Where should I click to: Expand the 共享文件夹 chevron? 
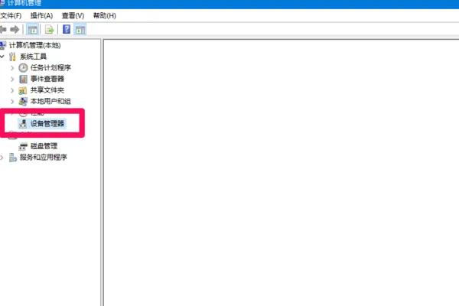[12, 90]
